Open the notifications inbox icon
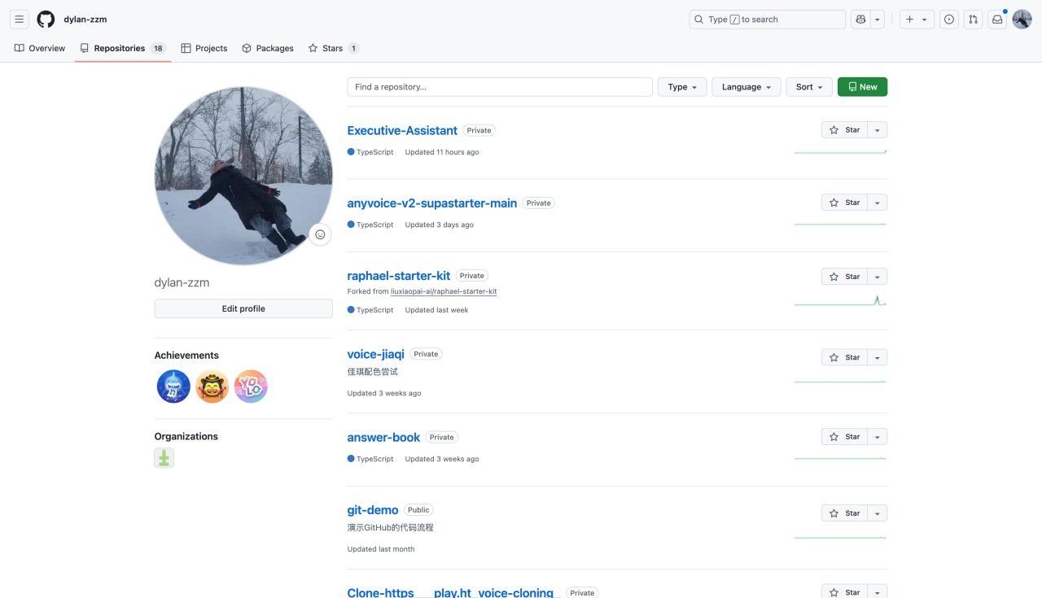The width and height of the screenshot is (1042, 598). (x=997, y=20)
